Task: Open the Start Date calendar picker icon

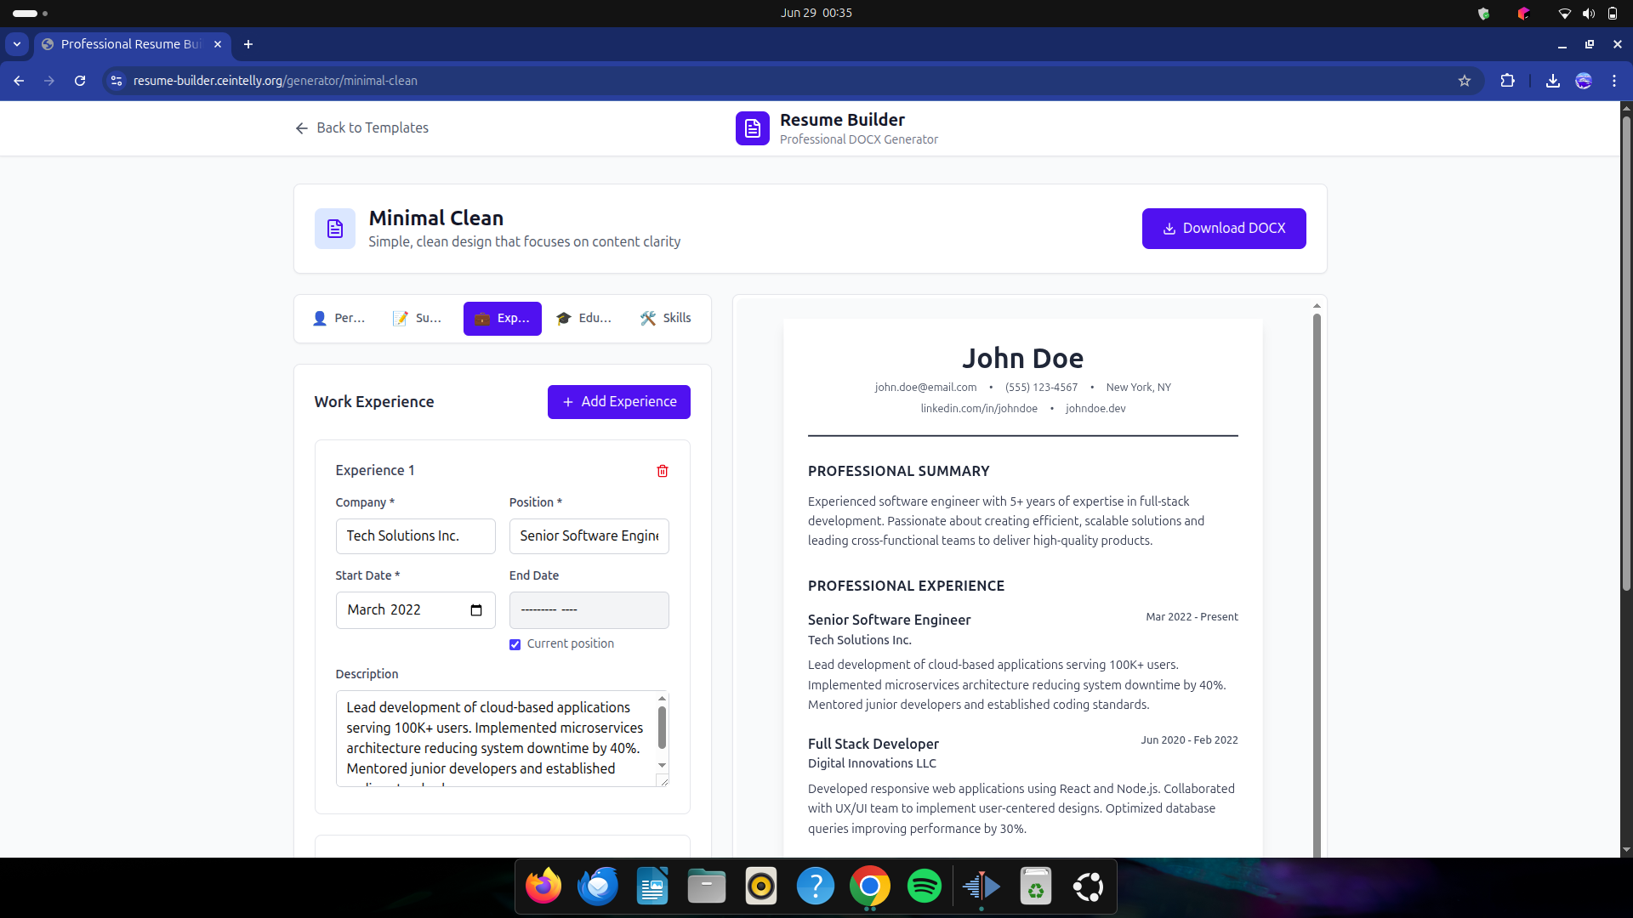Action: pos(476,610)
